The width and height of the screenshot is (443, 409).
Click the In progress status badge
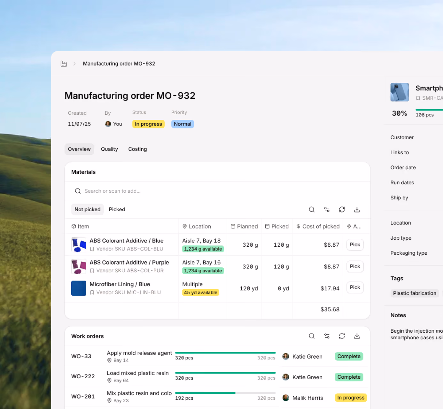click(148, 124)
